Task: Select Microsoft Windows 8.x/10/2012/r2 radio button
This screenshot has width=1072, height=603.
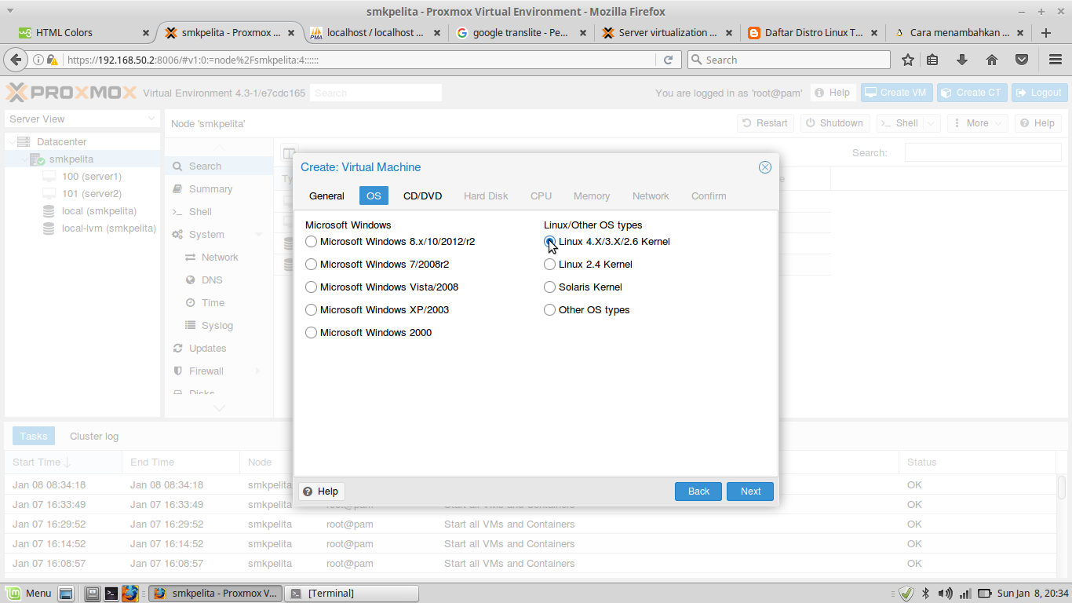Action: pyautogui.click(x=312, y=242)
